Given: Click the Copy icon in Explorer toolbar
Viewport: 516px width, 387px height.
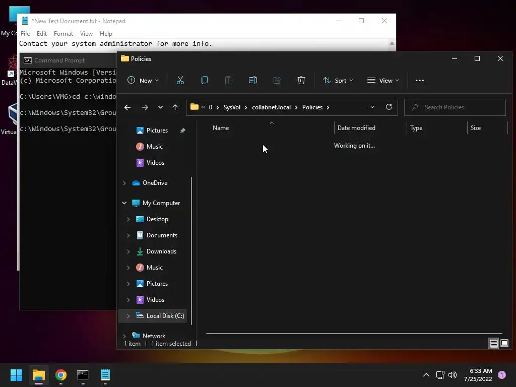Looking at the screenshot, I should click(205, 80).
